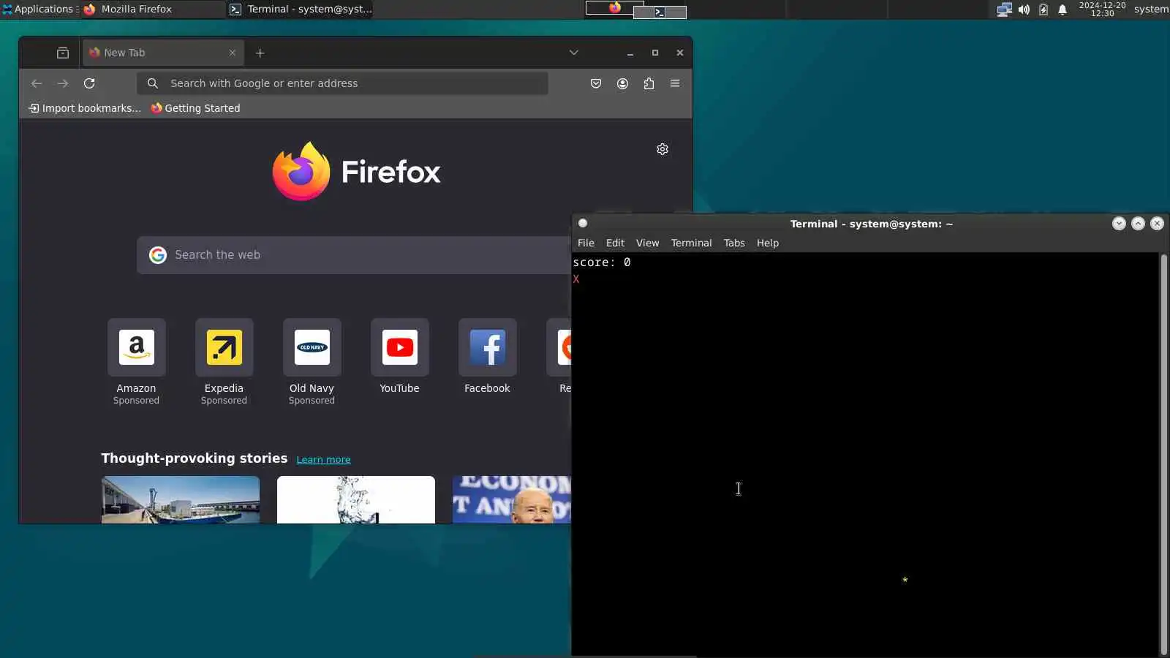Open the Terminal menu in the menu bar
This screenshot has width=1170, height=658.
click(691, 243)
